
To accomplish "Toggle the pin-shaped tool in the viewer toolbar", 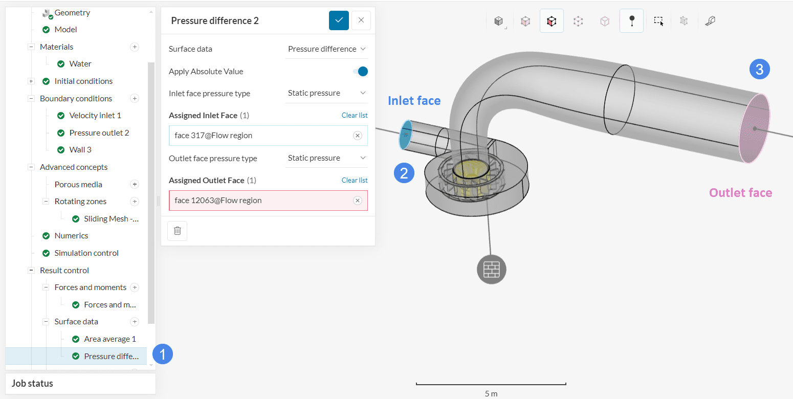I will coord(631,21).
